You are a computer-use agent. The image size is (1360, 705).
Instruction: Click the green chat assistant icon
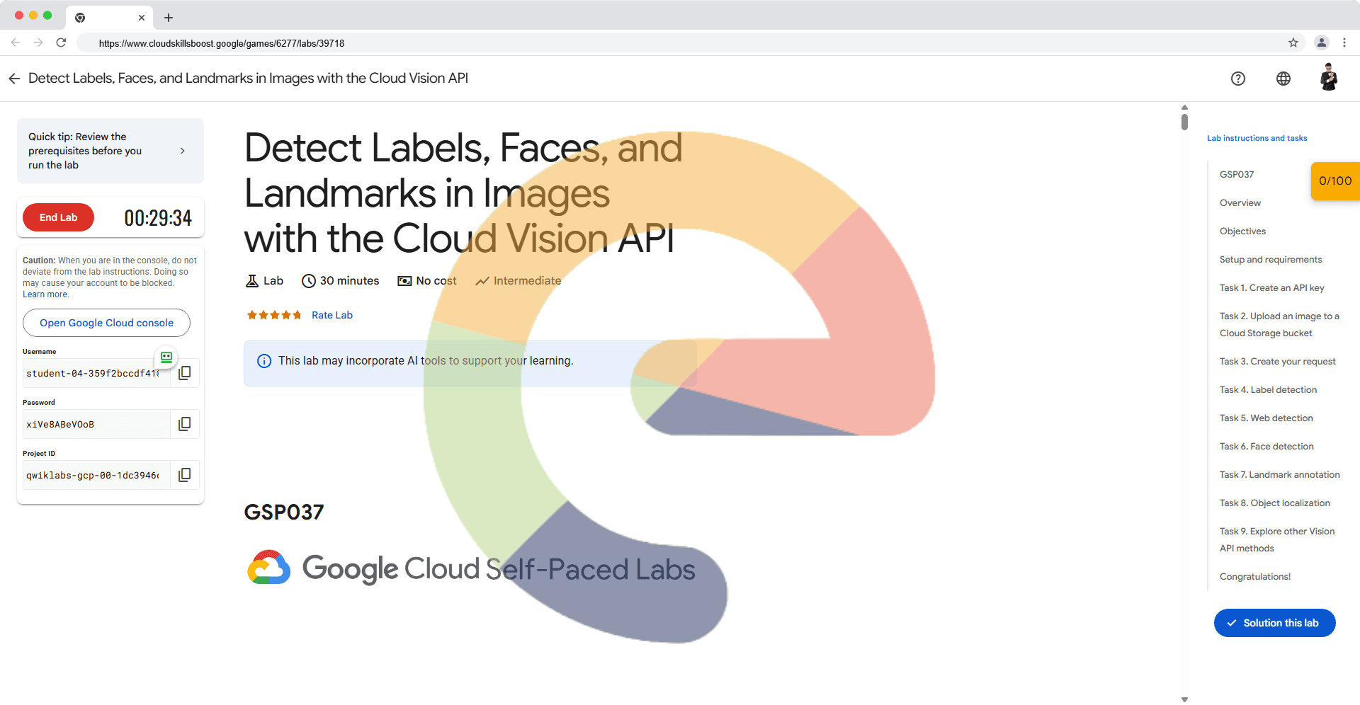(x=166, y=357)
